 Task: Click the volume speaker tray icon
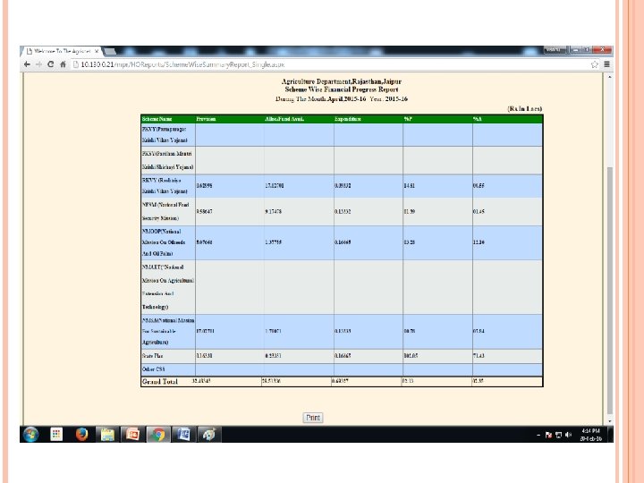pyautogui.click(x=569, y=435)
